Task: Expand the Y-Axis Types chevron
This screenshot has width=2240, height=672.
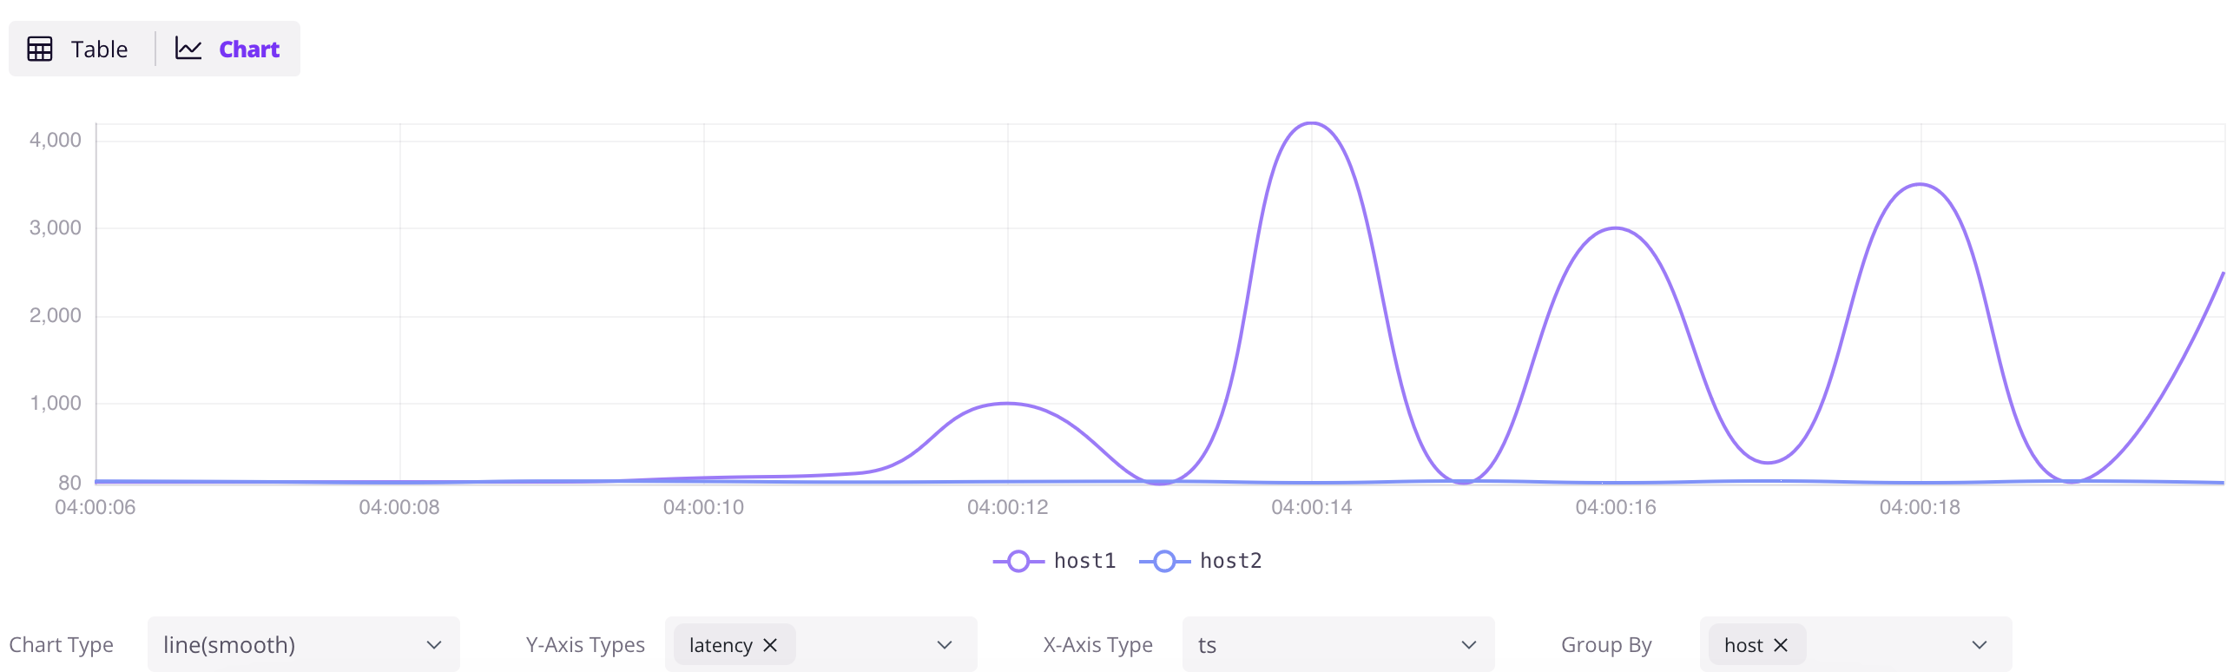Action: coord(945,645)
